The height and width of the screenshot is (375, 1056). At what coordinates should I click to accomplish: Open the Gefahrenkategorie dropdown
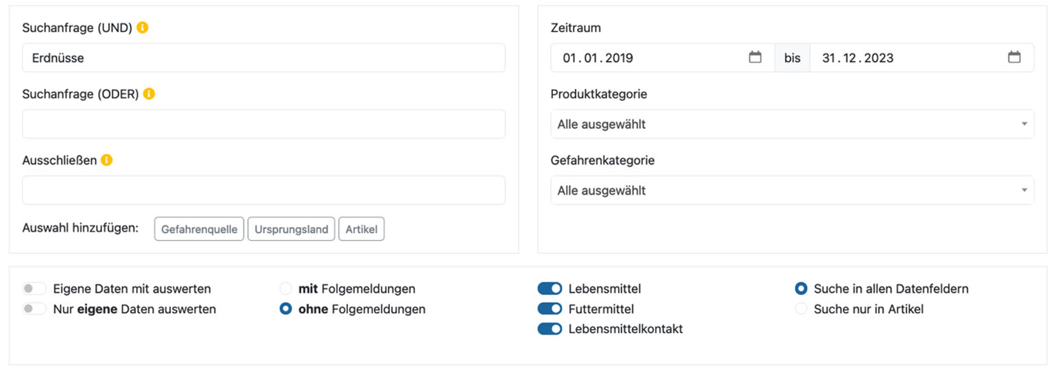pos(792,191)
